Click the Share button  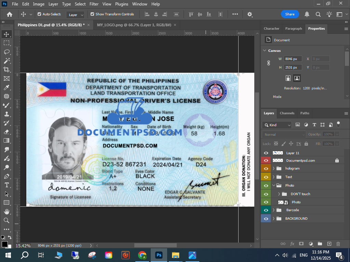click(290, 14)
